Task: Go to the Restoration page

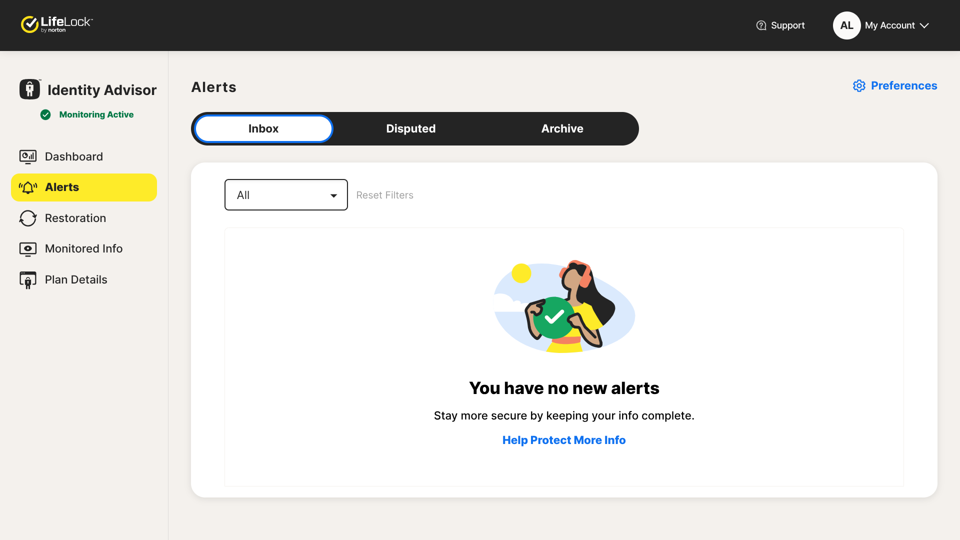Action: click(84, 218)
